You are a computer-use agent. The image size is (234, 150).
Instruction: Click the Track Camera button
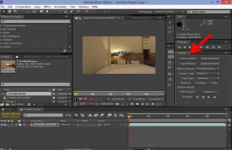coord(188,58)
